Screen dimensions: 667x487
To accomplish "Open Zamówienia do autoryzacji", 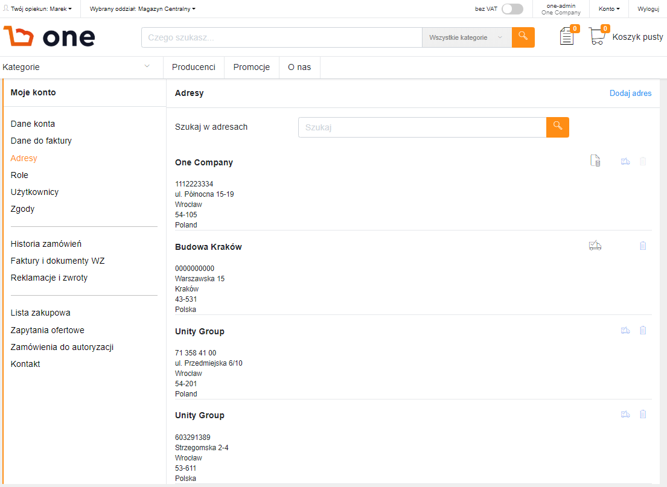I will point(62,348).
